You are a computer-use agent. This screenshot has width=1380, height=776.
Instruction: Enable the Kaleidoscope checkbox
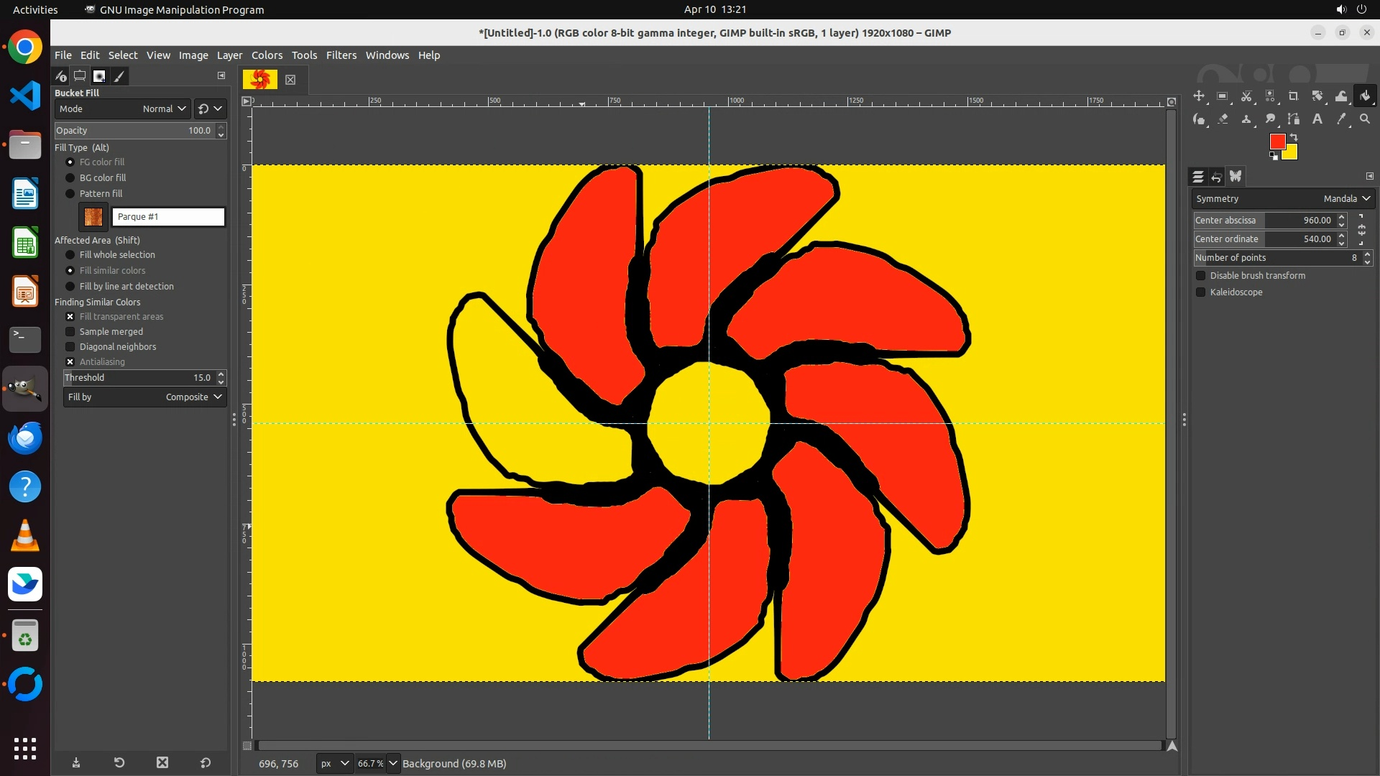coord(1200,292)
